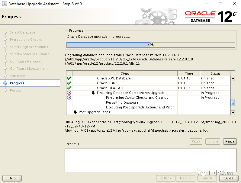This screenshot has width=241, height=183.
Task: Select the Configure Network wizard step
Action: (x=25, y=61)
